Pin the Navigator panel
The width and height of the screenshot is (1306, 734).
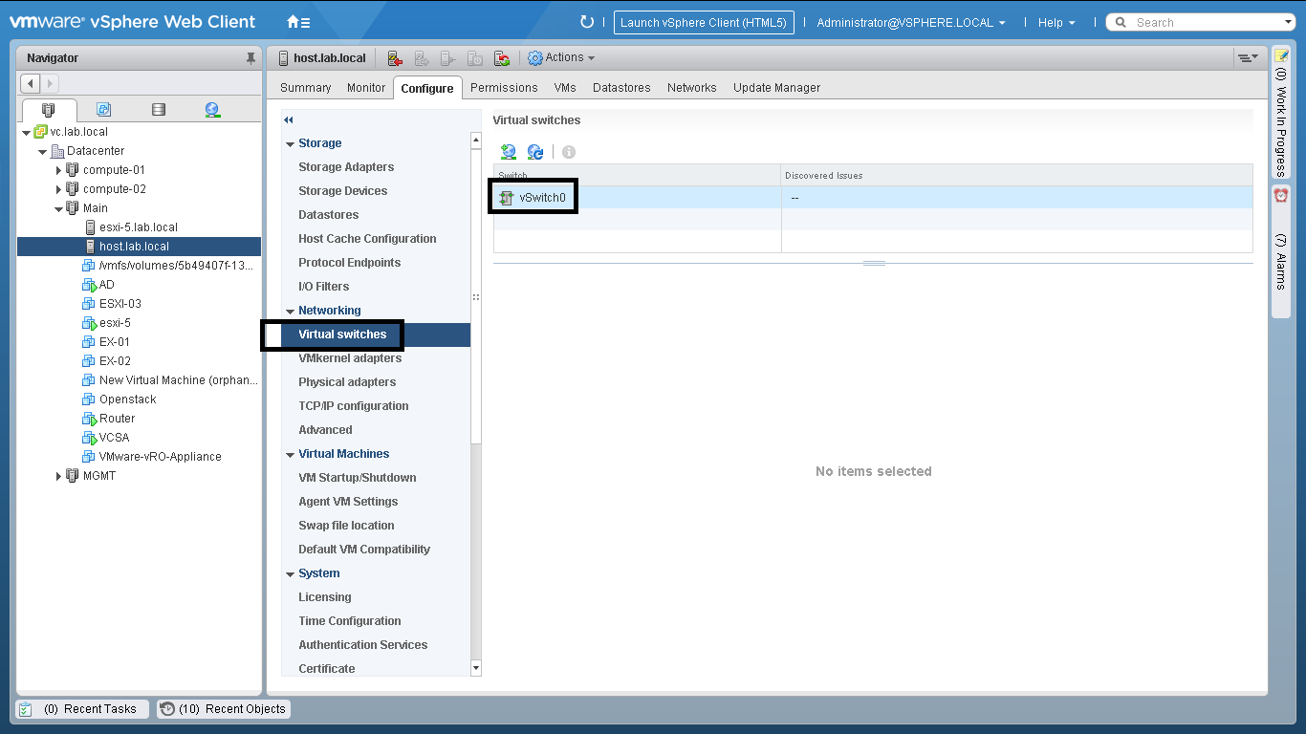(251, 58)
